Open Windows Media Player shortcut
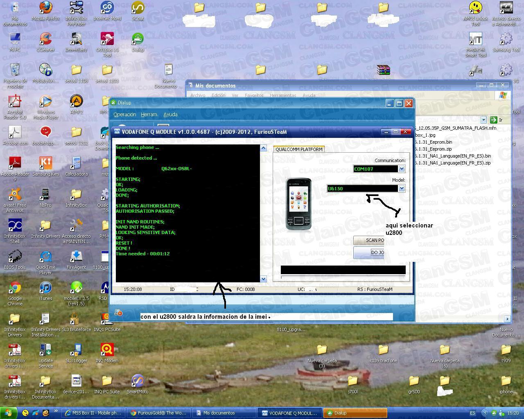524x419 pixels. [x=45, y=107]
